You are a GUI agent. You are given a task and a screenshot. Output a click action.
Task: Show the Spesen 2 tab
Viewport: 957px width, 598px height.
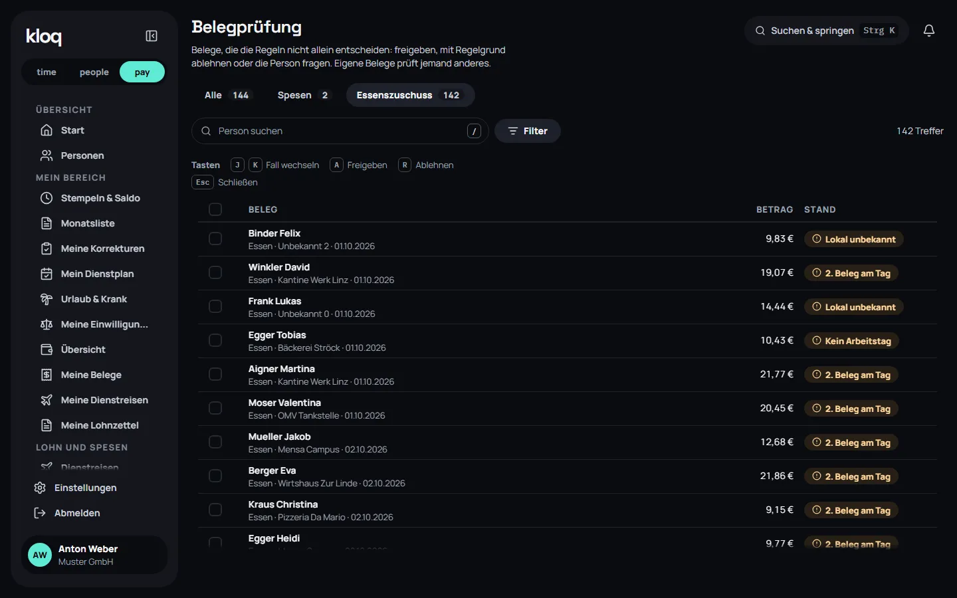[x=303, y=95]
